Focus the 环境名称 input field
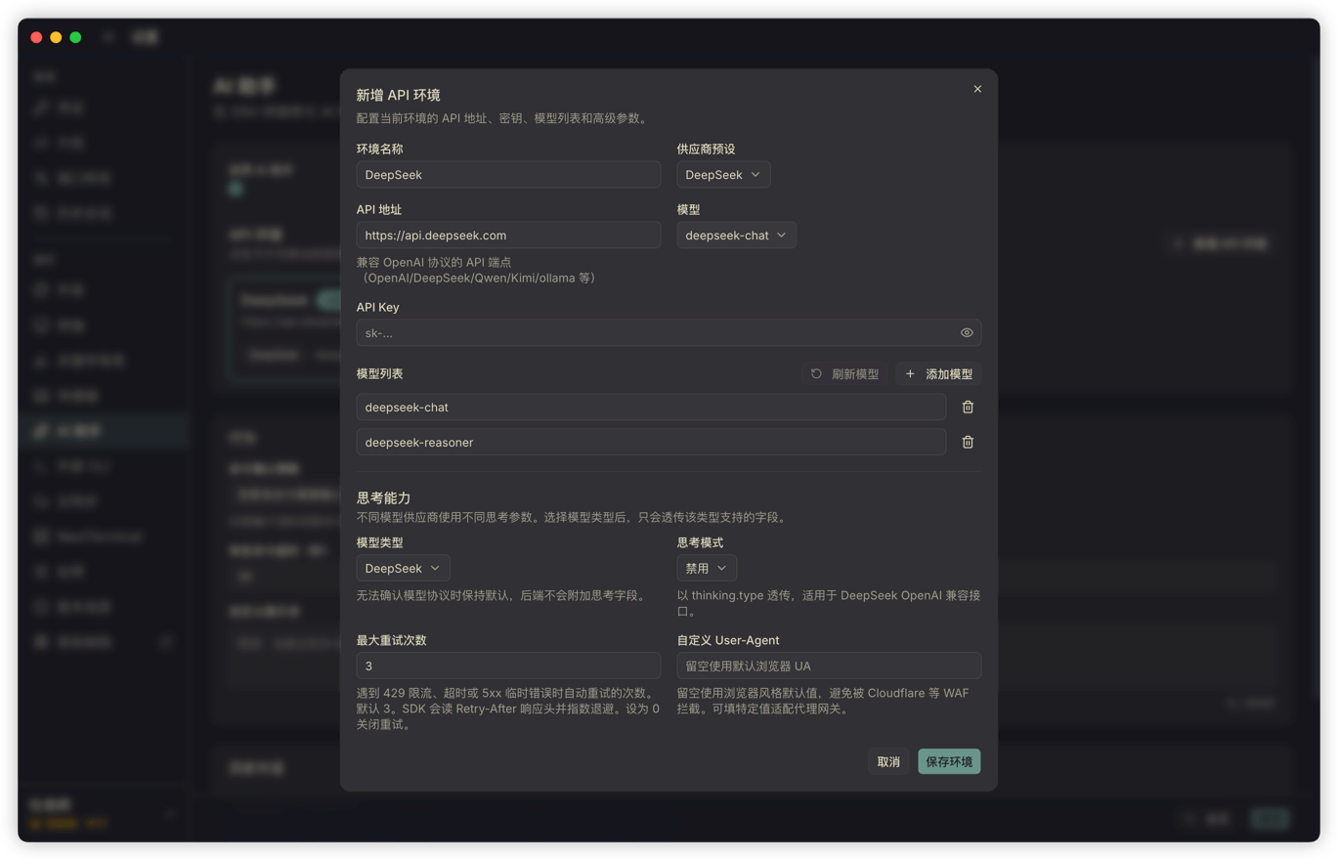The width and height of the screenshot is (1338, 860). pos(508,175)
